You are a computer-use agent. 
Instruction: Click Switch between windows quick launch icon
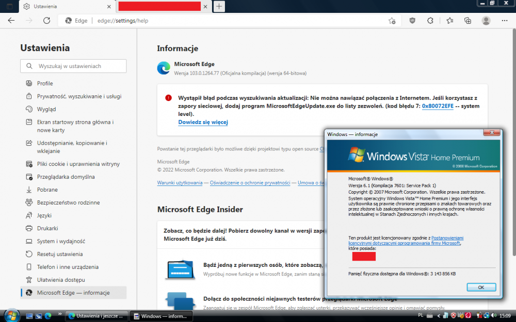click(39, 316)
